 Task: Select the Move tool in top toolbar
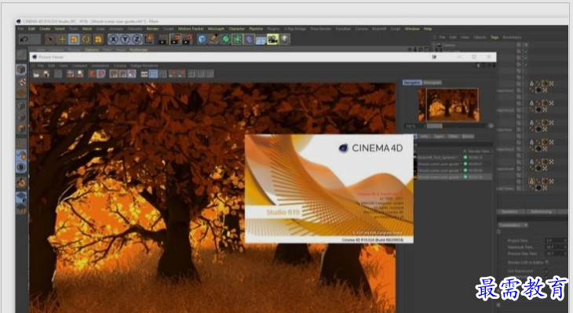pos(63,39)
